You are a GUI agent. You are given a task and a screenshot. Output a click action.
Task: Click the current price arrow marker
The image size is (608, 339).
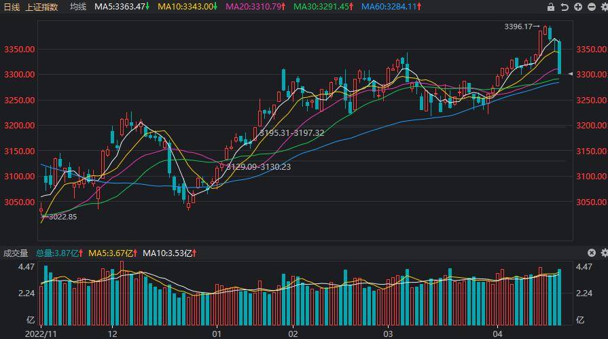tap(571, 73)
